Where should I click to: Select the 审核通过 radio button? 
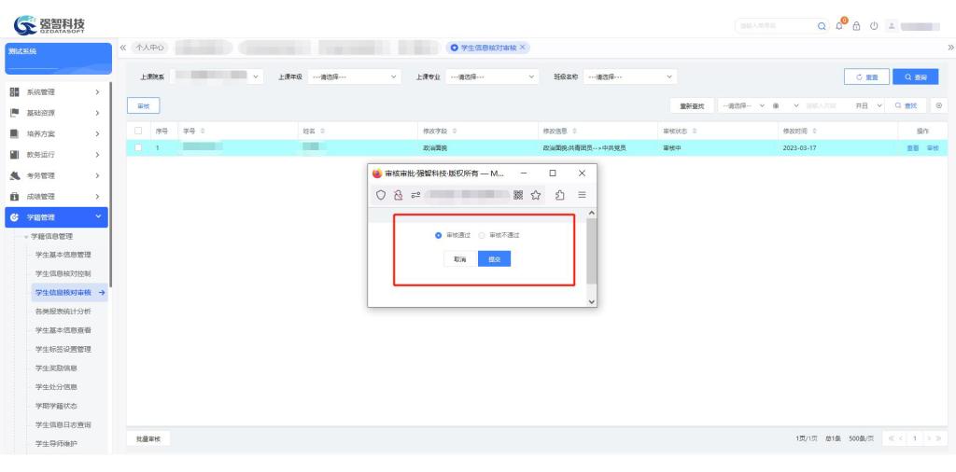pos(438,235)
